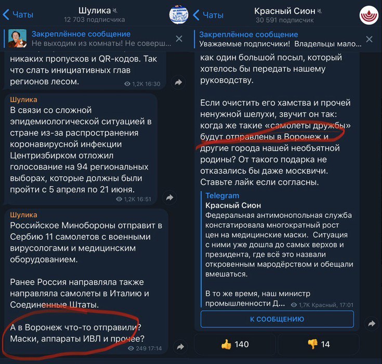
Task: Tap the thumbs down reaction with 14
Action: [x=319, y=344]
